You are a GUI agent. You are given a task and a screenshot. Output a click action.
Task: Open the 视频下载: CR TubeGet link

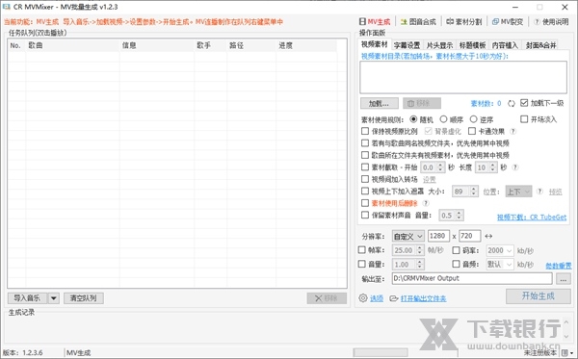[532, 218]
